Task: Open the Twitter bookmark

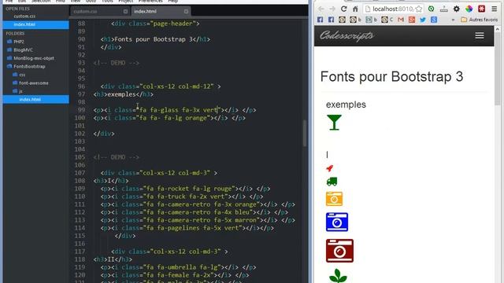Action: coord(423,20)
